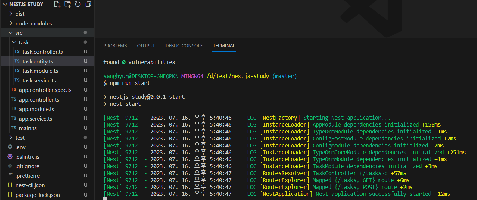
Task: Click the TS icon of app.service.ts
Action: pyautogui.click(x=14, y=118)
